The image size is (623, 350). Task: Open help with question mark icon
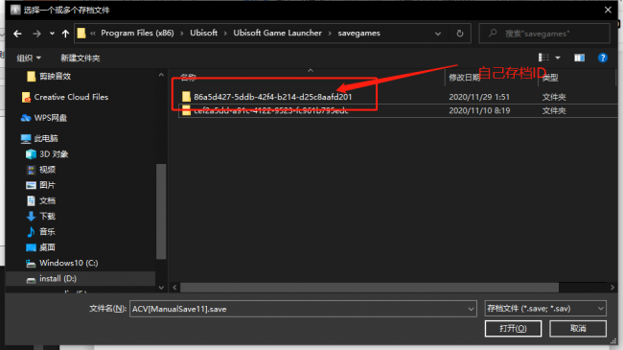point(602,58)
